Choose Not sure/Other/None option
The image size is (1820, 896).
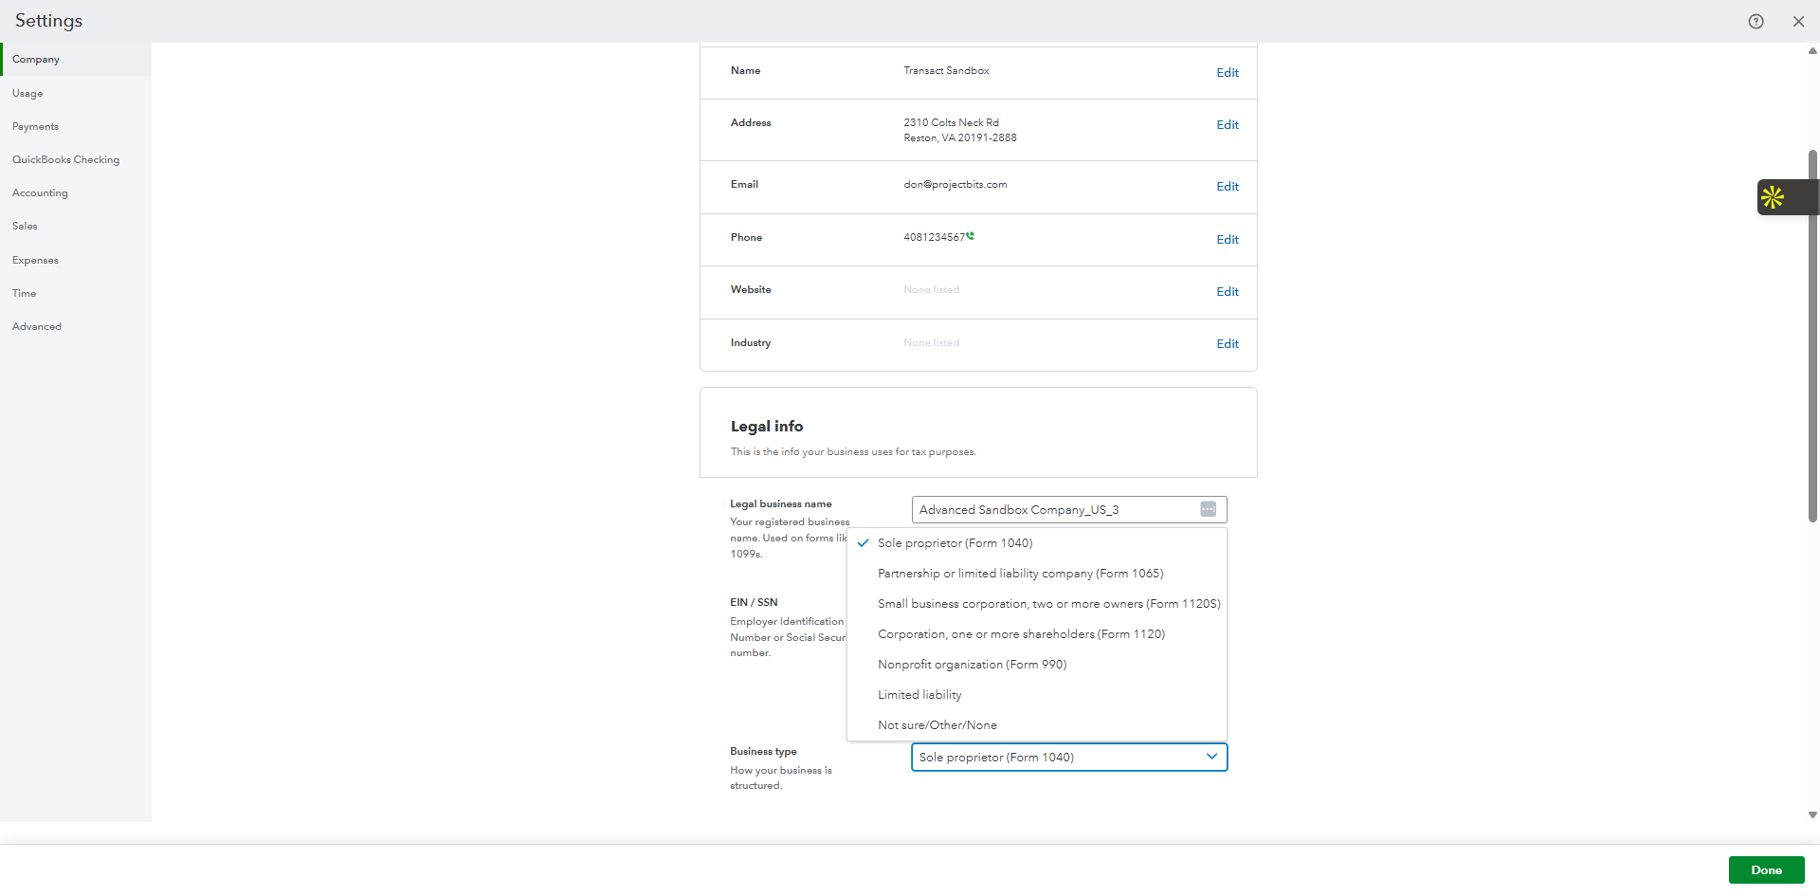(937, 724)
